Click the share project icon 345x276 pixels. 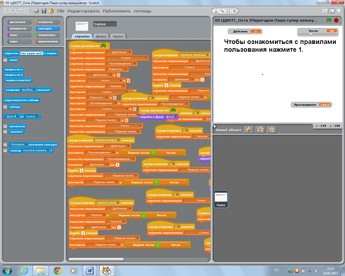[x=51, y=11]
